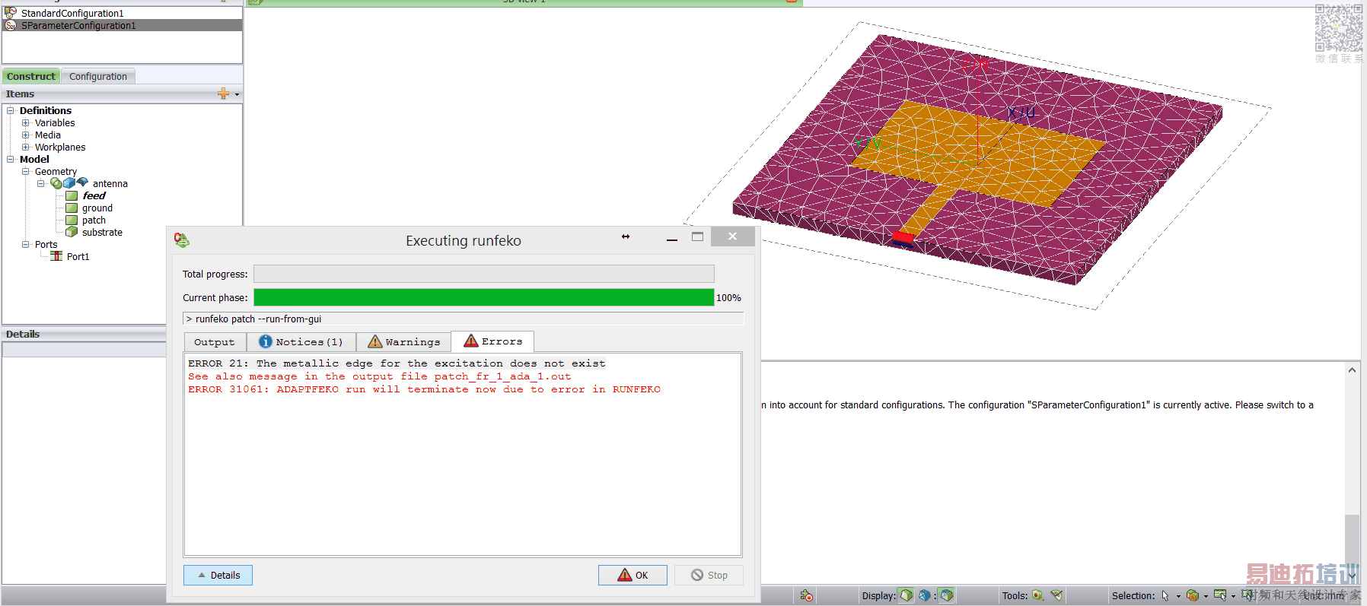Click the runfeko command line field
Viewport: 1367px width, 606px height.
coord(463,319)
